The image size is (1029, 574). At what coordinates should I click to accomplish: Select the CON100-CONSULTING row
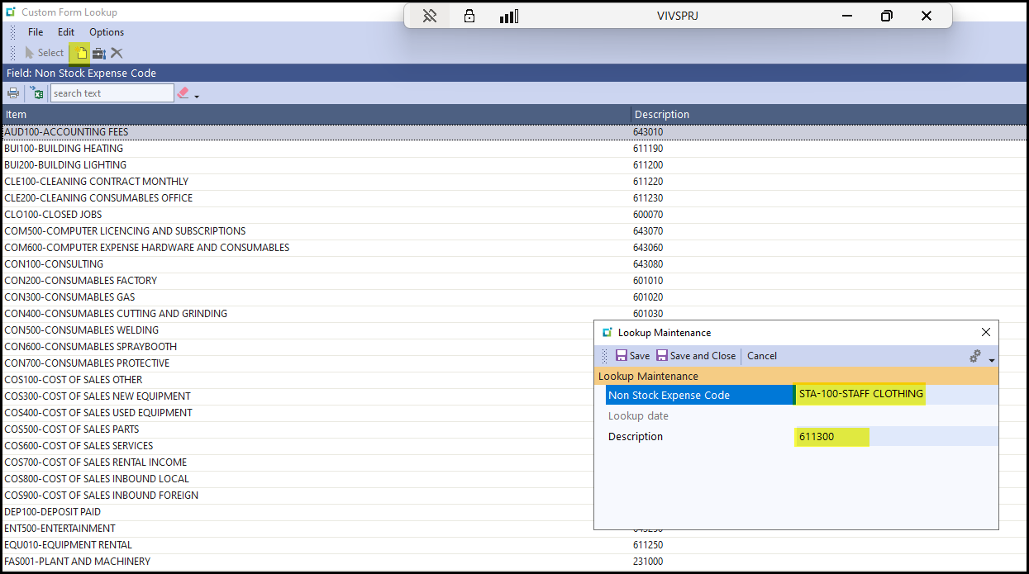click(x=54, y=264)
